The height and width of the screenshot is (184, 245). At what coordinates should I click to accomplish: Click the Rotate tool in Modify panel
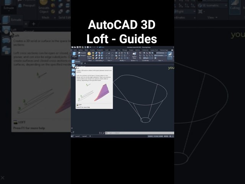click(x=122, y=55)
